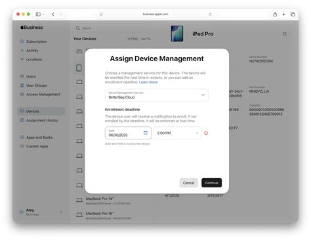Open a new tab with the plus icon
Viewport: 311px width, 240px height.
click(283, 14)
